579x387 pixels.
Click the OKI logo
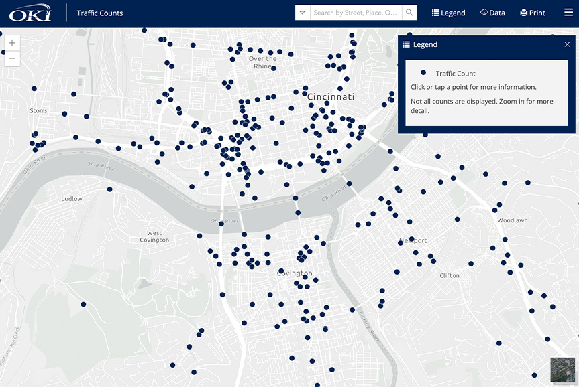coord(30,11)
